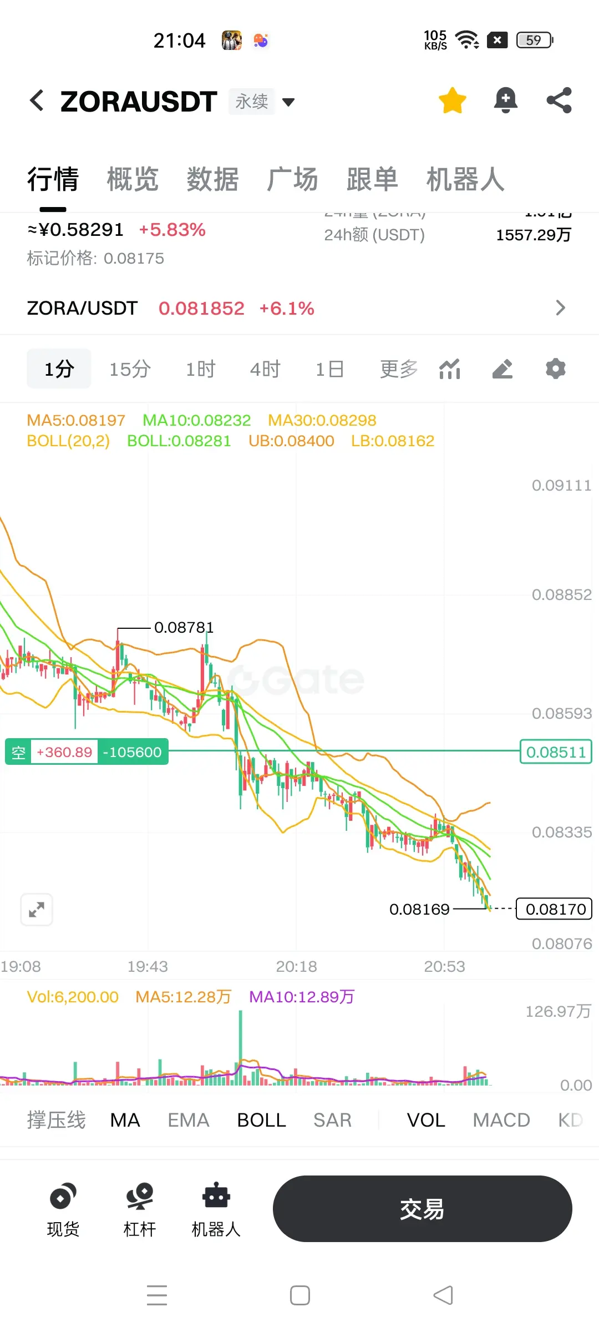Toggle the VOL sub-indicator
This screenshot has height=1332, width=599.
tap(426, 1120)
